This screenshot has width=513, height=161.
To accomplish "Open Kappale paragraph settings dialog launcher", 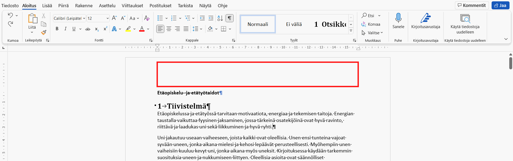I will coord(234,40).
